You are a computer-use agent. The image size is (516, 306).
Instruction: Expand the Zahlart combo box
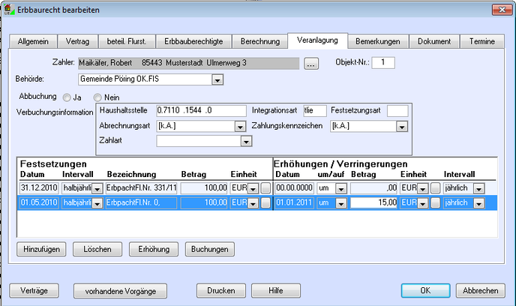click(x=245, y=140)
